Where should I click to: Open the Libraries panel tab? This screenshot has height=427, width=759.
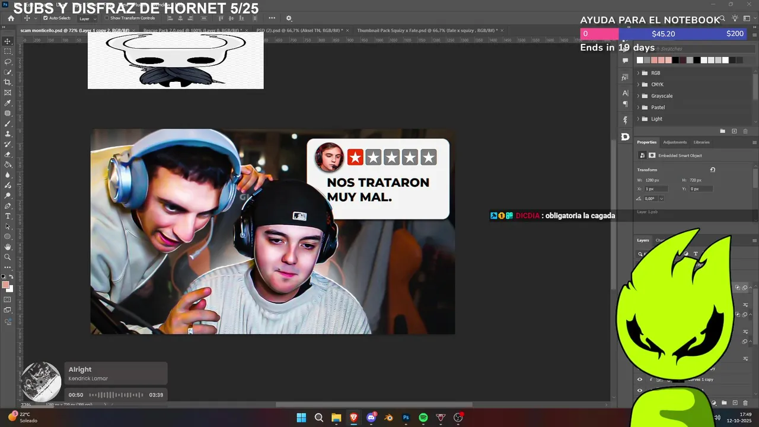701,142
